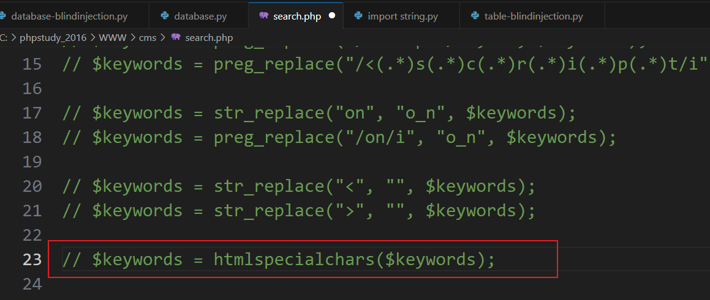This screenshot has height=300, width=710.
Task: Click the Python icon on database.py tab
Action: coord(165,16)
